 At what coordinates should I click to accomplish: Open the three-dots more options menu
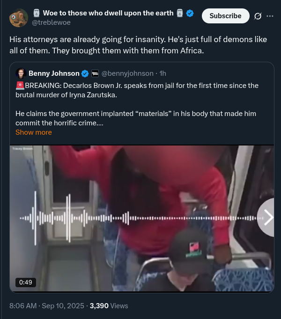[x=270, y=16]
